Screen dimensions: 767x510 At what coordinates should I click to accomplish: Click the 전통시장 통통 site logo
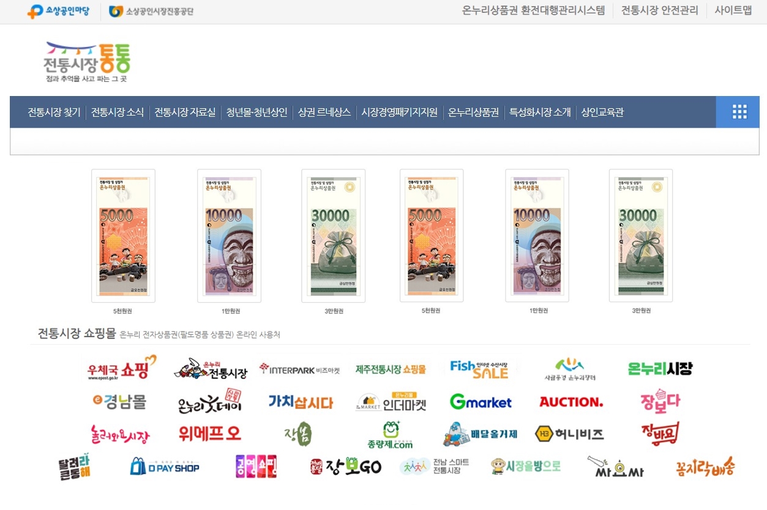(x=87, y=62)
